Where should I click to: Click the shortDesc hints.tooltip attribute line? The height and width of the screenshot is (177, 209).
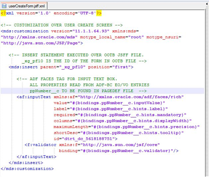pos(119,133)
